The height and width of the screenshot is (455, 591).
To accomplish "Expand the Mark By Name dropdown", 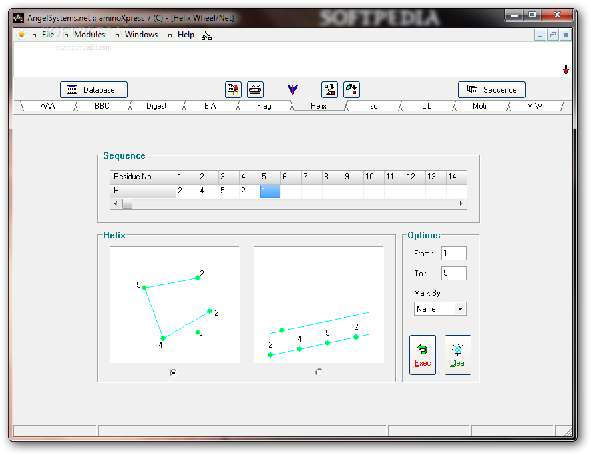I will pos(460,309).
